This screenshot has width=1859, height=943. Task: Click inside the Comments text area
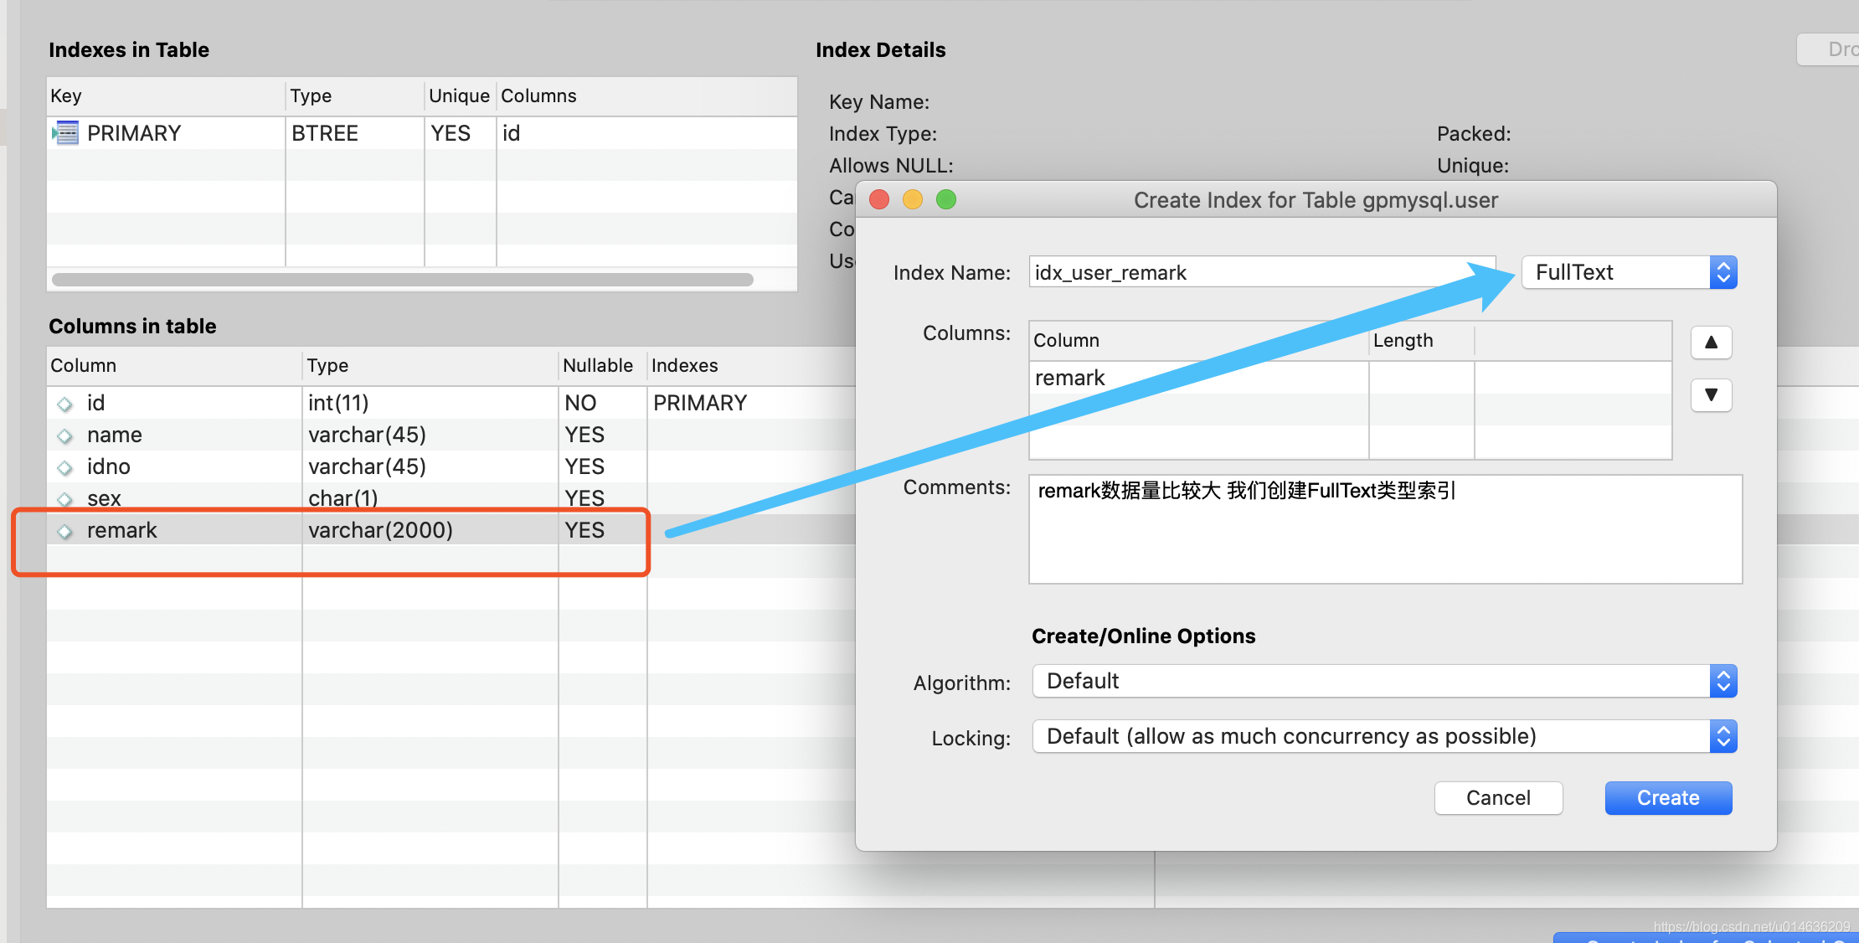(1385, 529)
